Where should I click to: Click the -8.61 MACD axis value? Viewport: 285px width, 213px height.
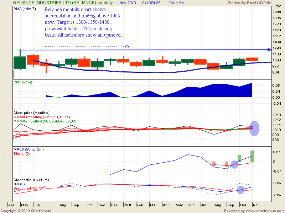click(276, 171)
